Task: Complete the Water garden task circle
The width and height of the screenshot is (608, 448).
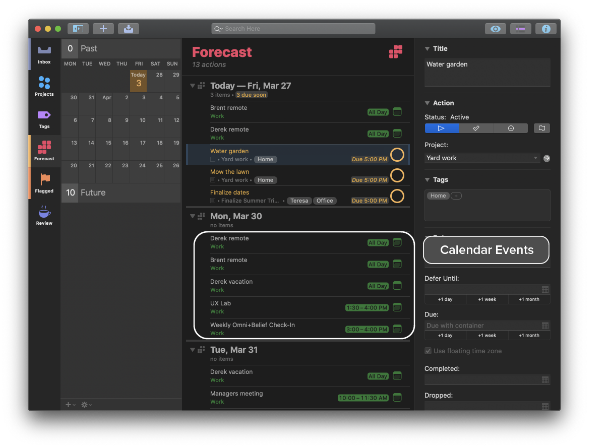Action: 397,155
